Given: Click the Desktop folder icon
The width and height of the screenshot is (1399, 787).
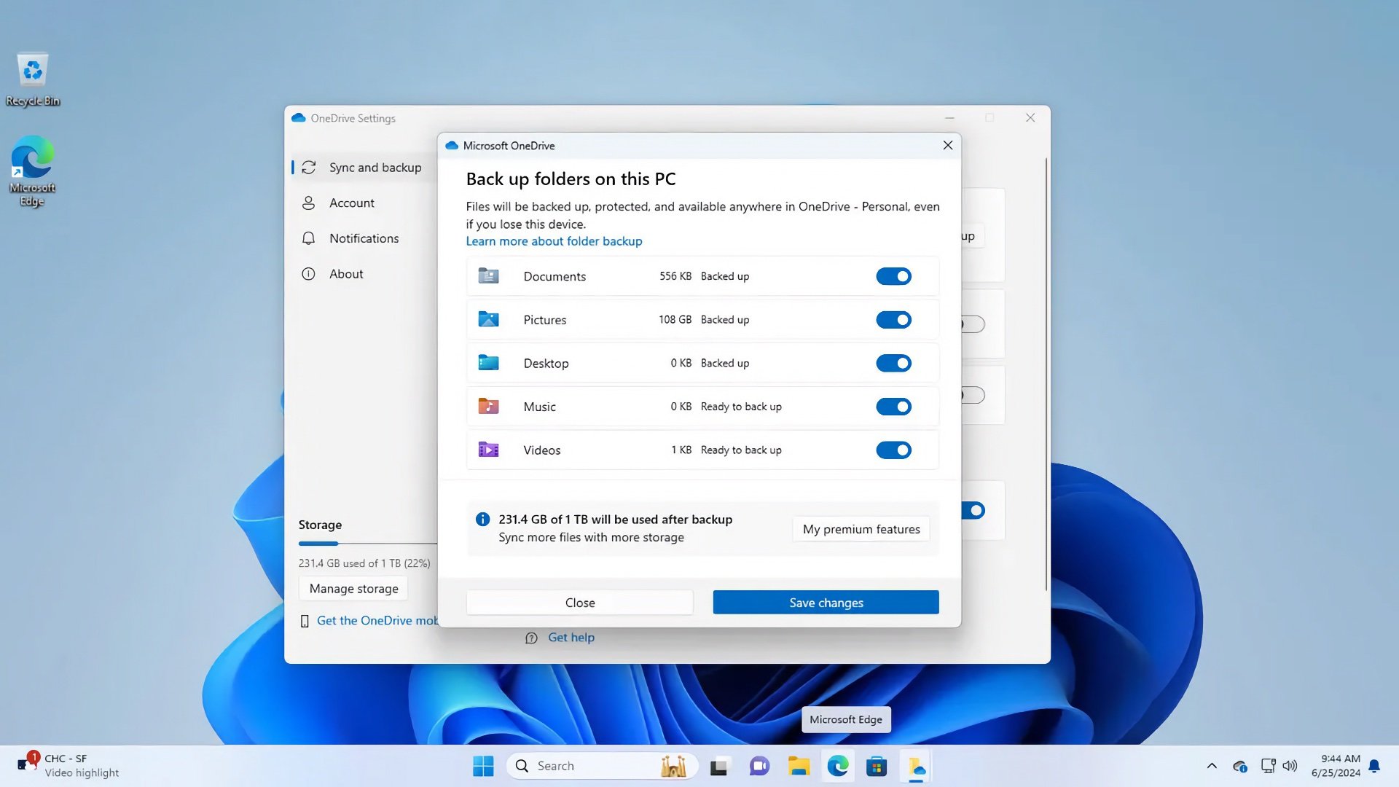Looking at the screenshot, I should pos(488,363).
